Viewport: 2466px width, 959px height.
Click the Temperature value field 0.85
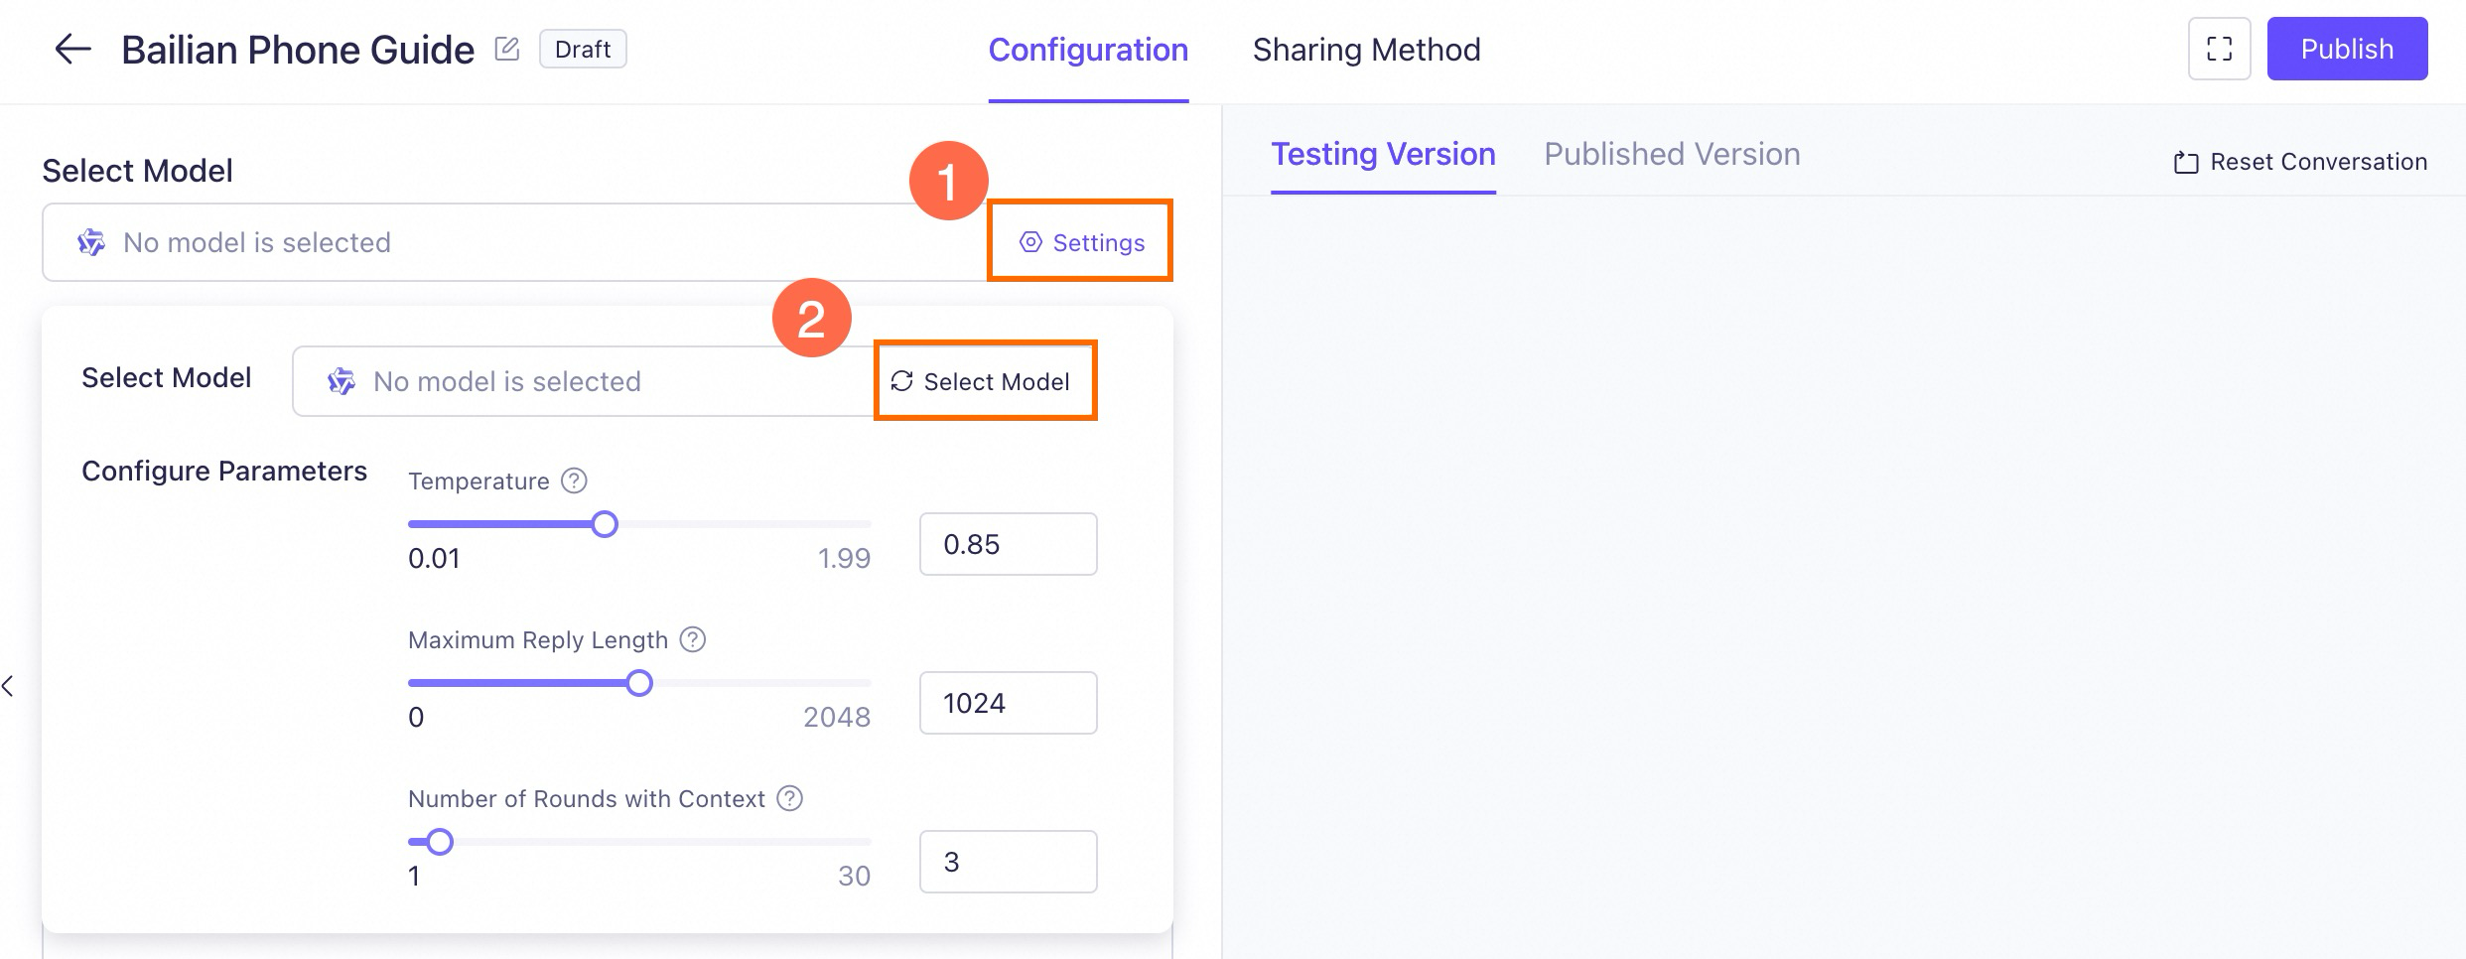pos(1008,544)
